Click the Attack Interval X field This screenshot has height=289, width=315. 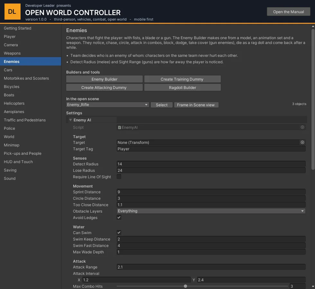[x=136, y=280]
